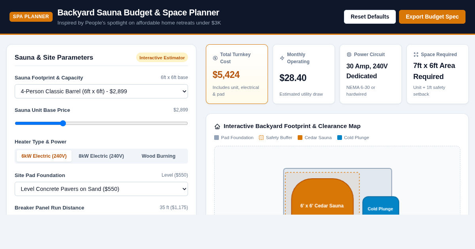Viewport: 475px width, 249px height.
Task: Click the Interactive Backyard Footprint & Clearance Map heading
Action: click(x=292, y=126)
